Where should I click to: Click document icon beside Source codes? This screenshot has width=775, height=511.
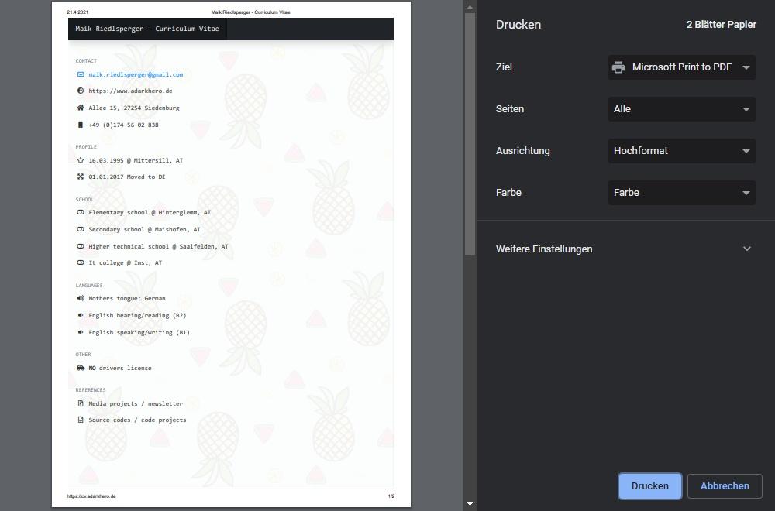(x=81, y=420)
